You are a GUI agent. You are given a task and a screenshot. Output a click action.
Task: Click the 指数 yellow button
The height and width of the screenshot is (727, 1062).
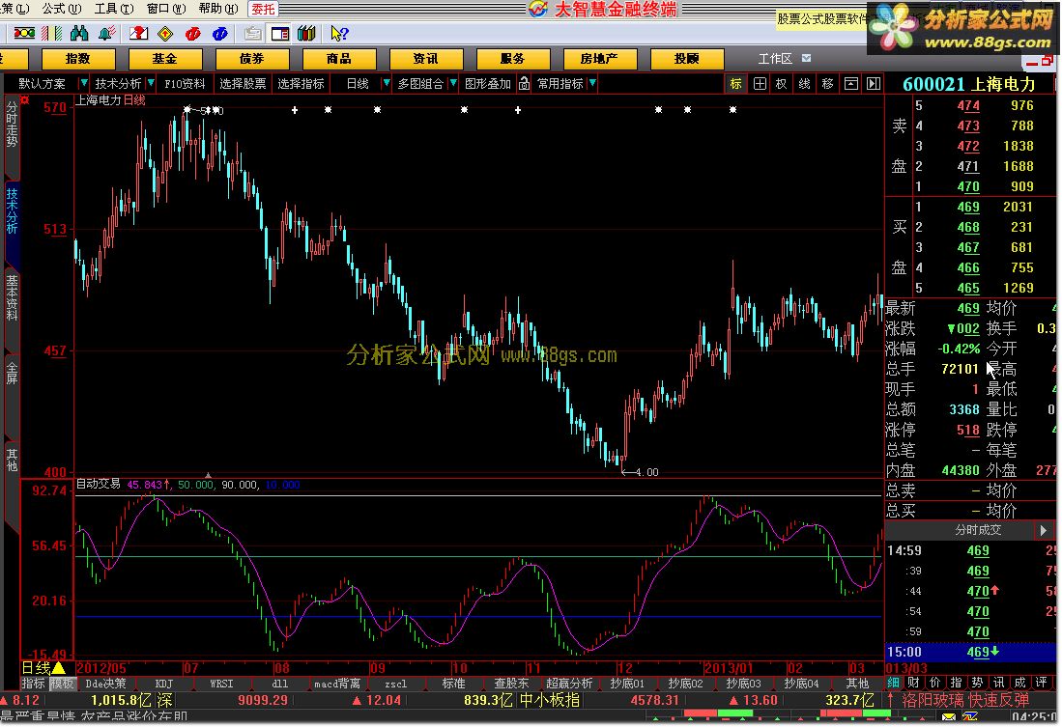pyautogui.click(x=78, y=59)
